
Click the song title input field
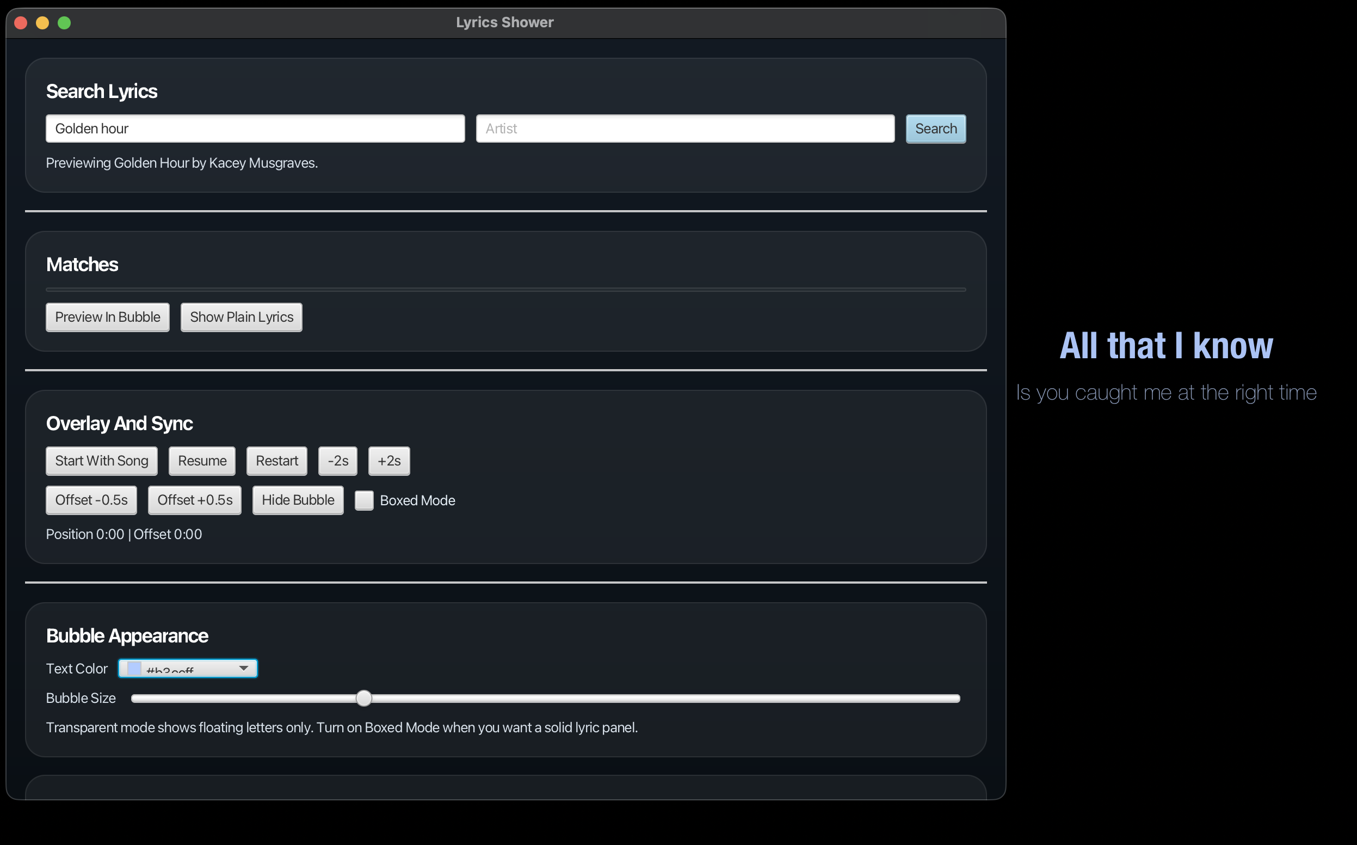point(255,128)
